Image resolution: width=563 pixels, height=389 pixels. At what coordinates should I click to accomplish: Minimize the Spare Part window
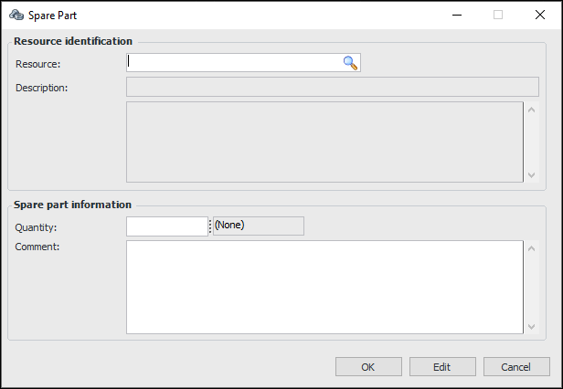coord(457,16)
